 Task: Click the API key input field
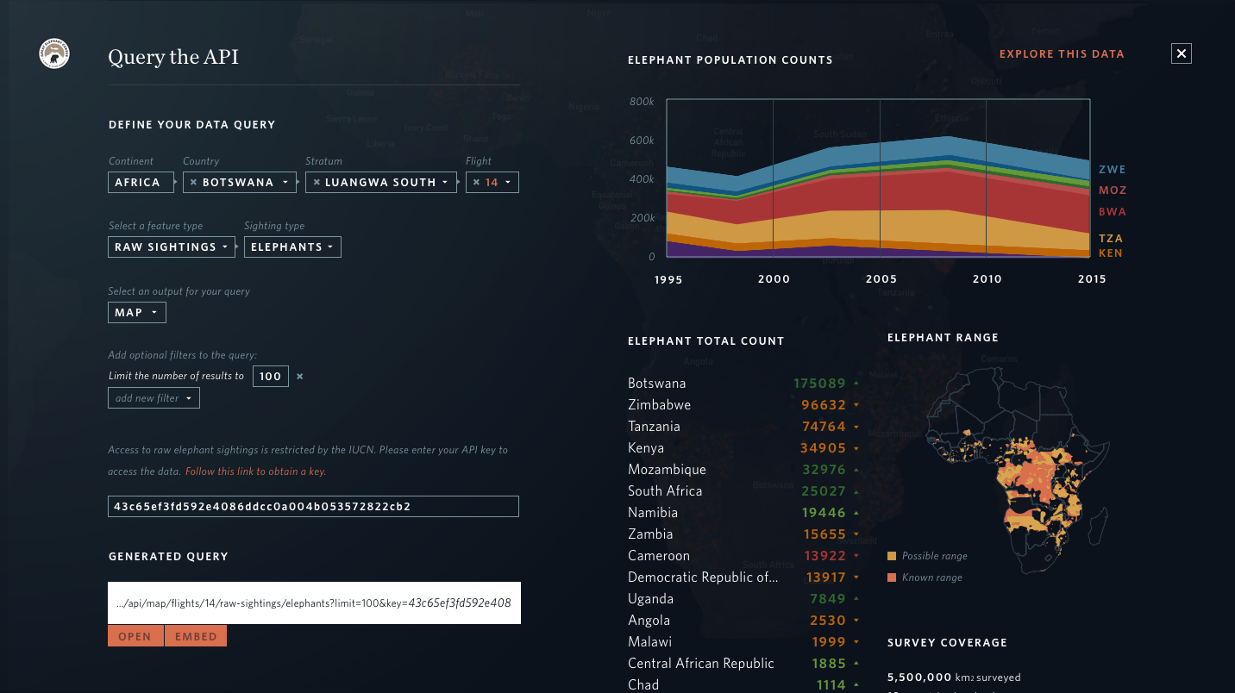click(313, 507)
